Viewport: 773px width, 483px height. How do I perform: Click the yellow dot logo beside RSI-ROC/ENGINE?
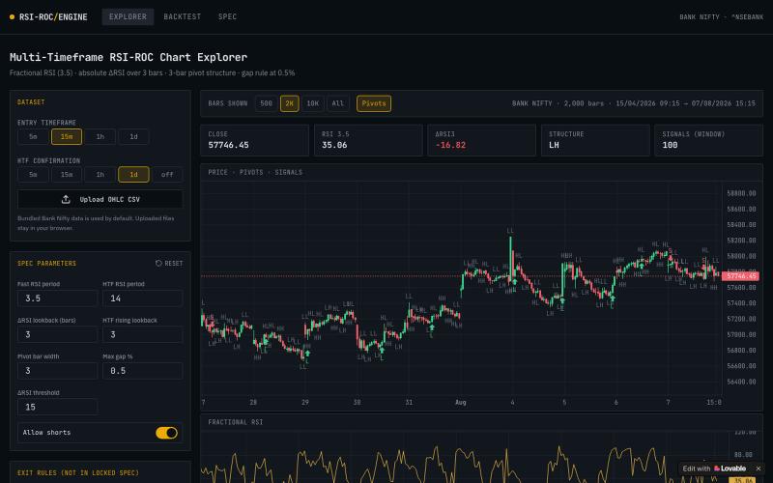coord(12,16)
